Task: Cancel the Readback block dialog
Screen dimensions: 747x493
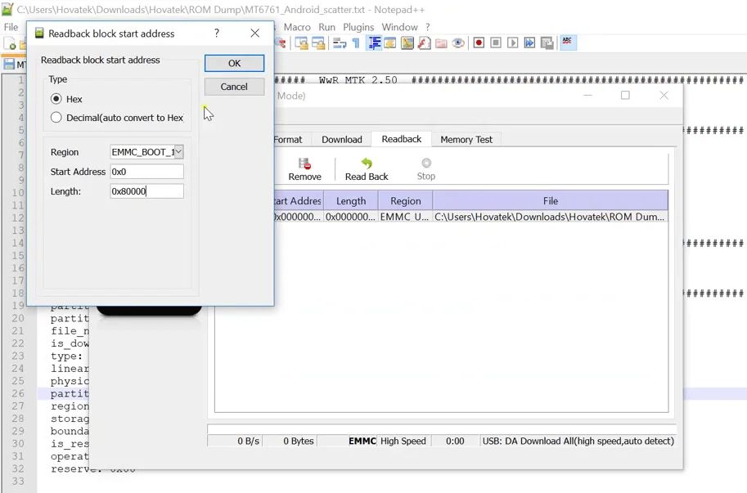Action: click(x=234, y=87)
